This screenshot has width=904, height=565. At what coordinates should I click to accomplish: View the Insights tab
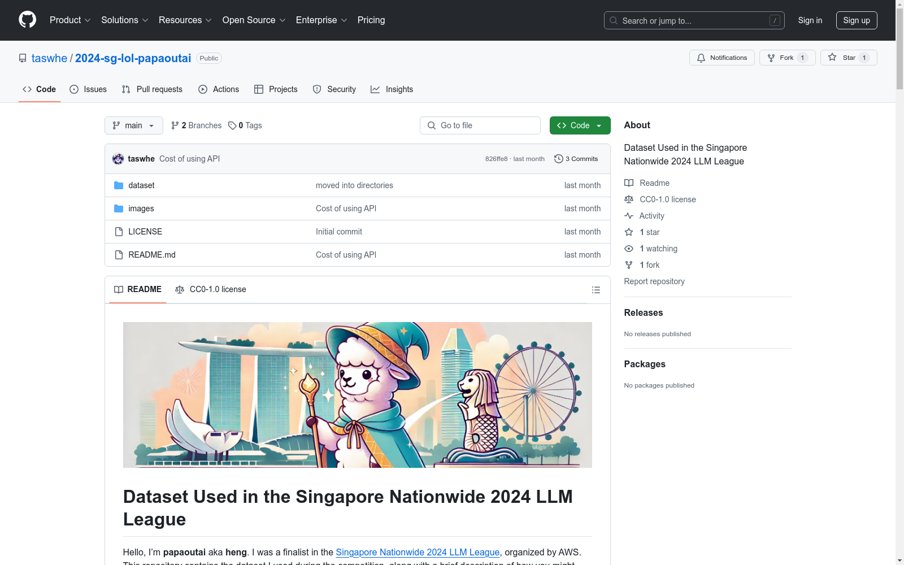pyautogui.click(x=392, y=89)
